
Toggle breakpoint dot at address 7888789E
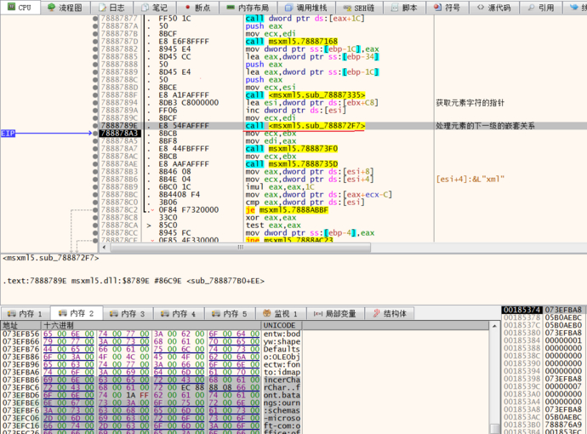93,126
